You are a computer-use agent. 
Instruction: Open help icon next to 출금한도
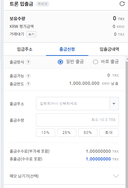(28, 84)
